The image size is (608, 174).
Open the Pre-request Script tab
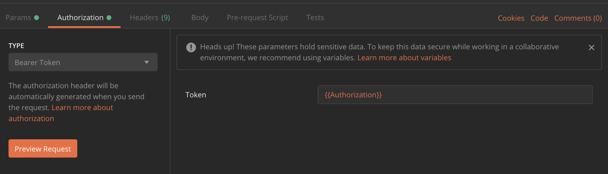click(257, 18)
